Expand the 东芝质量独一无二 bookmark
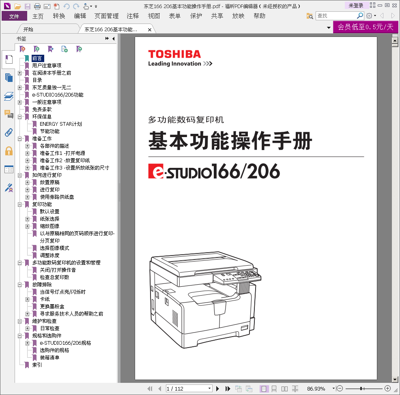The width and height of the screenshot is (400, 395). click(19, 88)
